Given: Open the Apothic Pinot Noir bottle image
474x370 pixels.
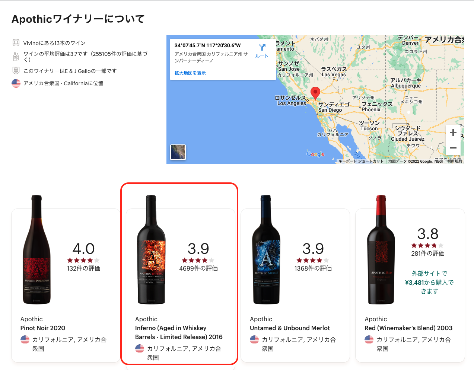Looking at the screenshot, I should [36, 250].
